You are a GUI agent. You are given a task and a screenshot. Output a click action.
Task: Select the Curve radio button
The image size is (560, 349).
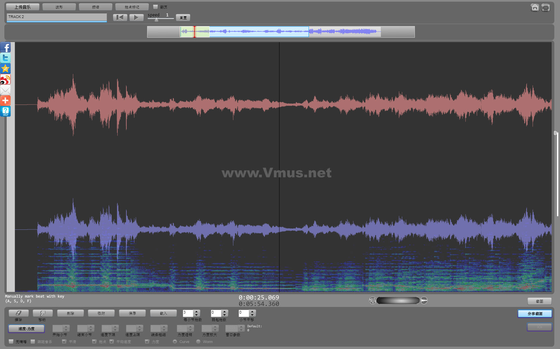click(175, 342)
